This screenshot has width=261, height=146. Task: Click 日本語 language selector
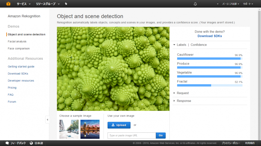coord(39,143)
